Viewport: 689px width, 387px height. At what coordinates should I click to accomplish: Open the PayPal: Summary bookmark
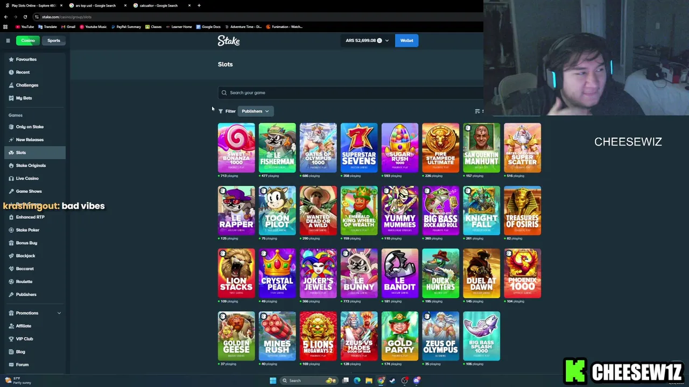pyautogui.click(x=126, y=26)
